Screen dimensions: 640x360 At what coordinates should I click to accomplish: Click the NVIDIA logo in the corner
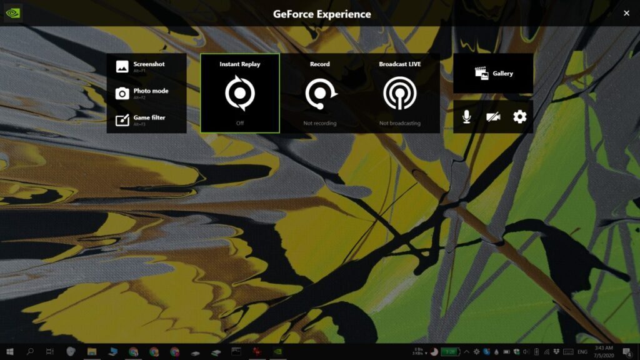coord(12,12)
